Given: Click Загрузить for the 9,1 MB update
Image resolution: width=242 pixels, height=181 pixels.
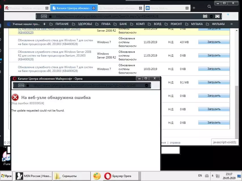Looking at the screenshot, I should [x=214, y=82].
